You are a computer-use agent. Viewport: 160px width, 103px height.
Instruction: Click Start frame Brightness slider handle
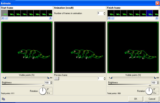coord(43,85)
